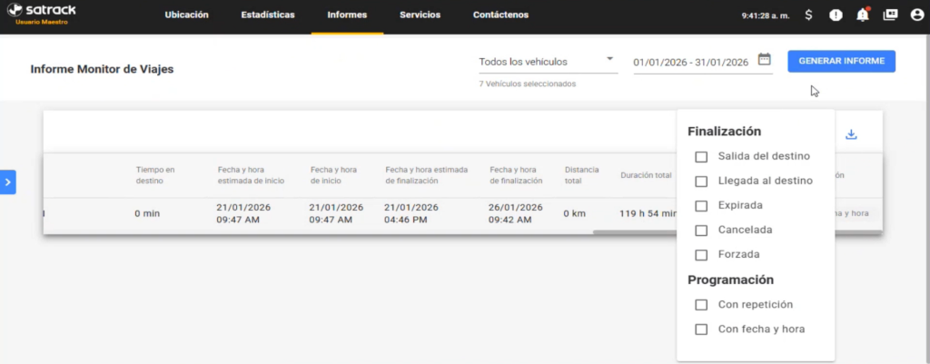The width and height of the screenshot is (930, 364).
Task: Check the Con repetición checkbox
Action: 701,305
